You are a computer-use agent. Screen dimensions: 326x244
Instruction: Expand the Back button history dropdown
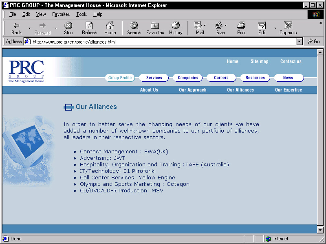click(29, 28)
